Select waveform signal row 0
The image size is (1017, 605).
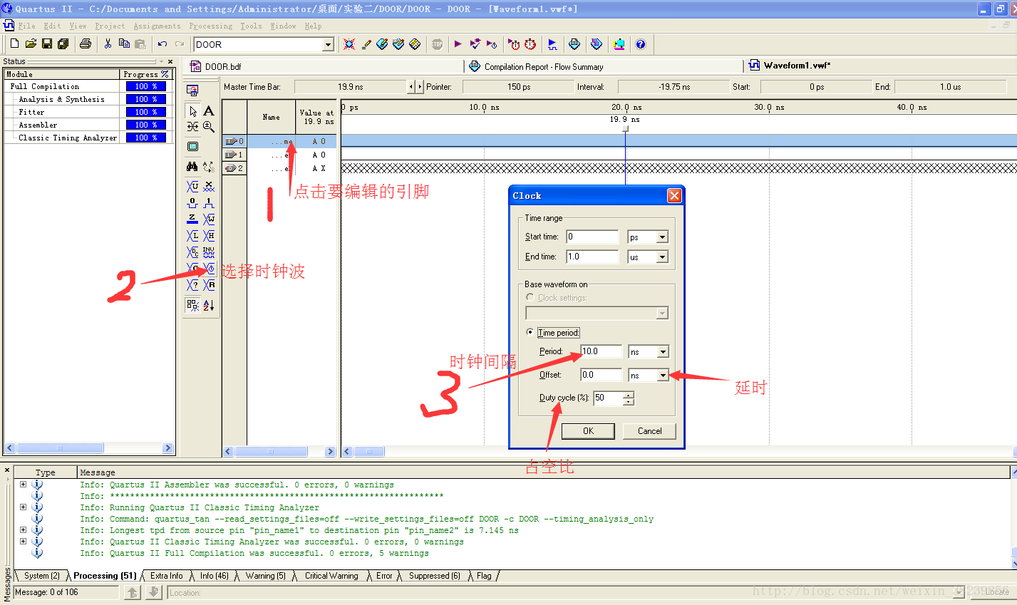279,141
